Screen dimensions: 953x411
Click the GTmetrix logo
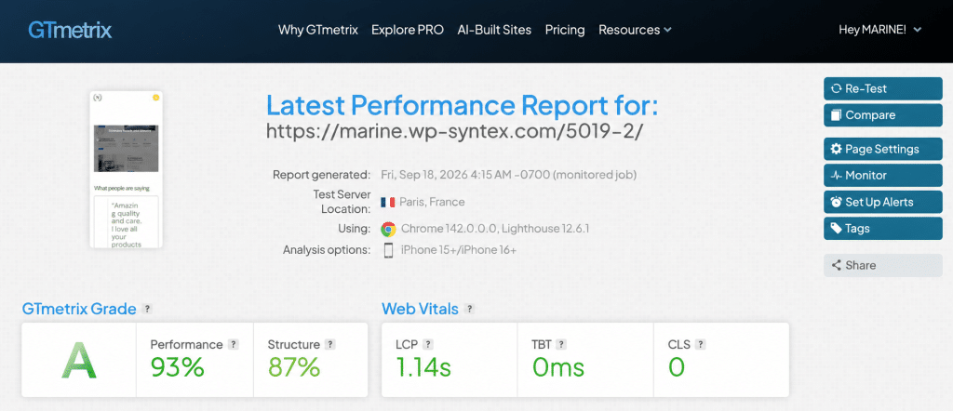(x=70, y=30)
